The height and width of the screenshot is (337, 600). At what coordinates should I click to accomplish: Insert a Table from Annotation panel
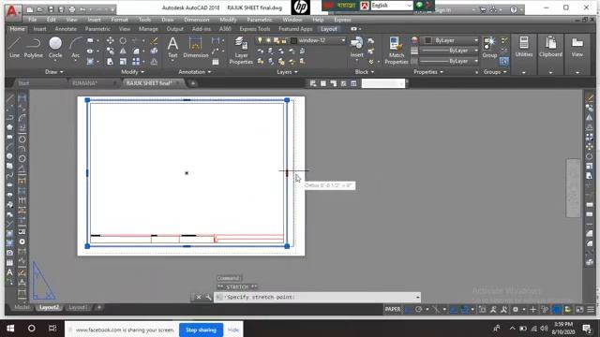tap(216, 62)
